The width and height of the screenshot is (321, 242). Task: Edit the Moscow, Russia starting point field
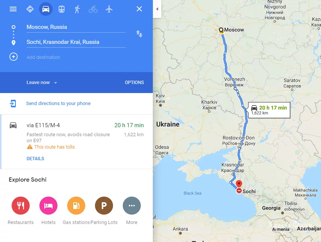pos(76,27)
